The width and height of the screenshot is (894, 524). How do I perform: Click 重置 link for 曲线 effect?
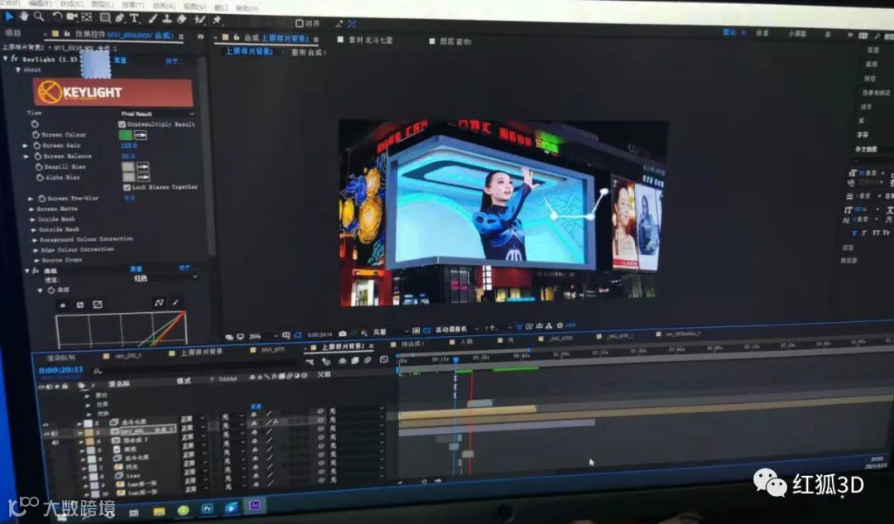pos(136,268)
